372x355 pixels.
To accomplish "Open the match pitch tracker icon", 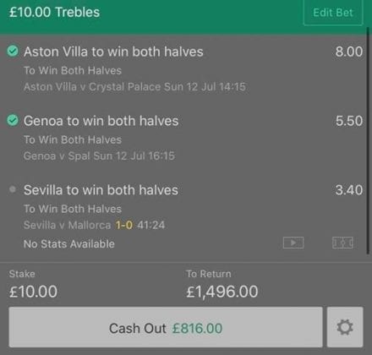I will point(342,243).
